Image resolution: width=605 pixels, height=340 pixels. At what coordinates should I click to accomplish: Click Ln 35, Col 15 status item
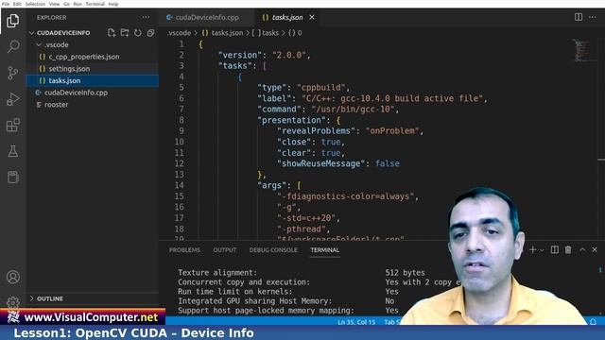point(356,322)
